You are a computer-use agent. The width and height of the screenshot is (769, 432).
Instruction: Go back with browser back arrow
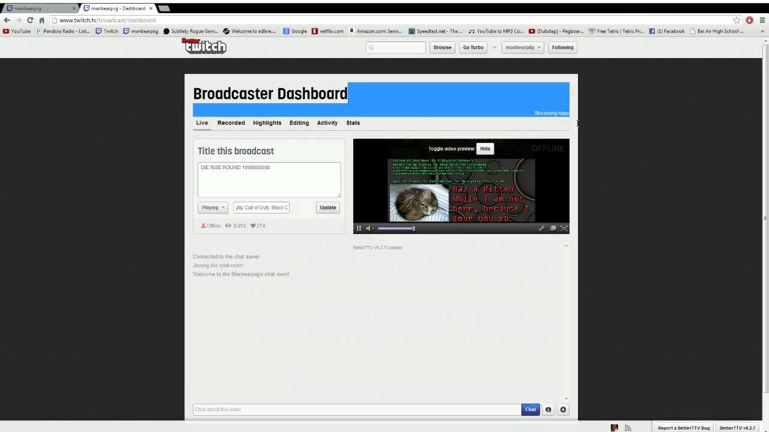coord(7,20)
